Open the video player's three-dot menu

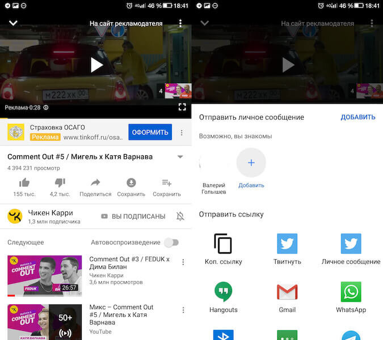pos(180,23)
